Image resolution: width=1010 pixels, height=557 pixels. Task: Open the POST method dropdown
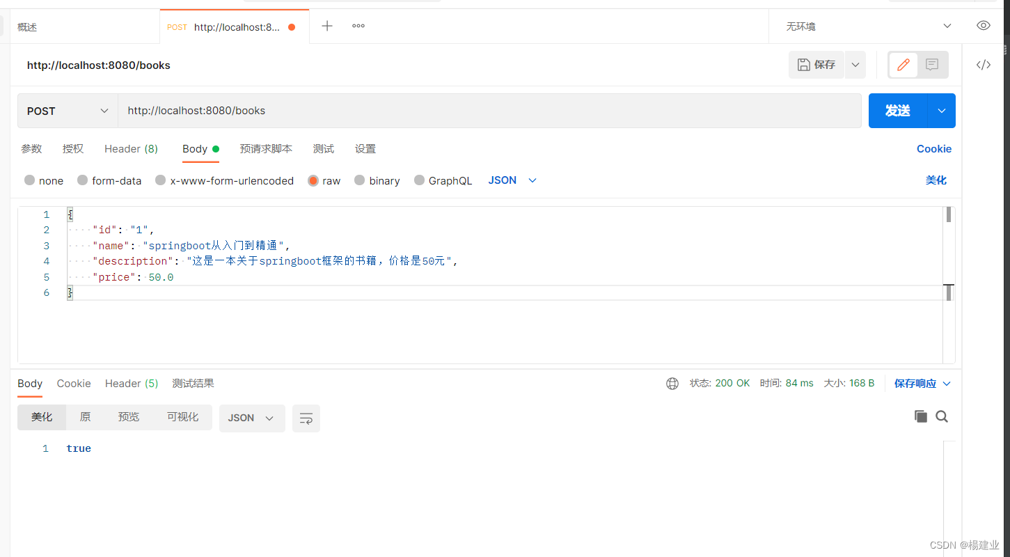67,111
